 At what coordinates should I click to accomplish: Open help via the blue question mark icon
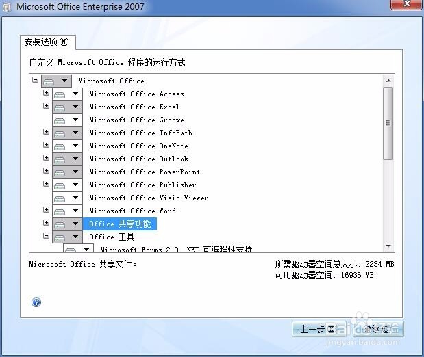(x=36, y=302)
